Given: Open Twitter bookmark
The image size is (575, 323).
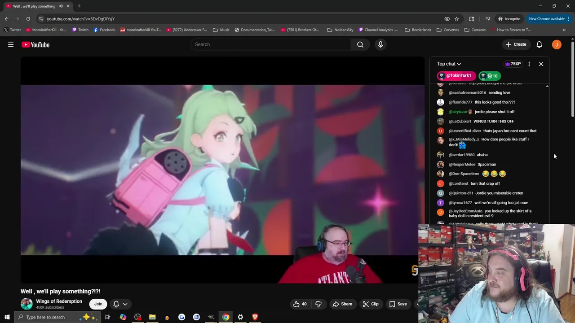Looking at the screenshot, I should pos(12,30).
